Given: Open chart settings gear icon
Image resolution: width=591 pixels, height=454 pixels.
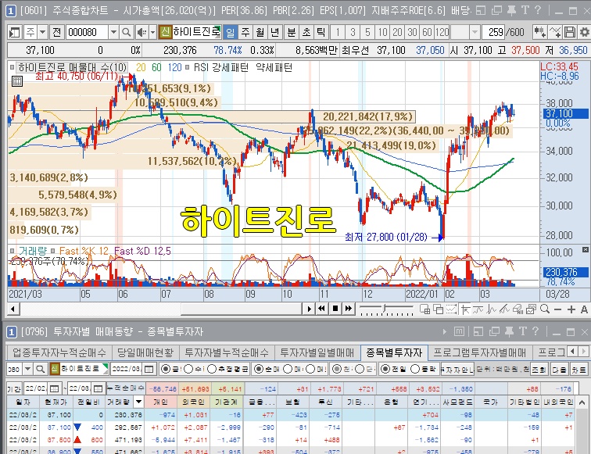Looking at the screenshot, I should 584,32.
